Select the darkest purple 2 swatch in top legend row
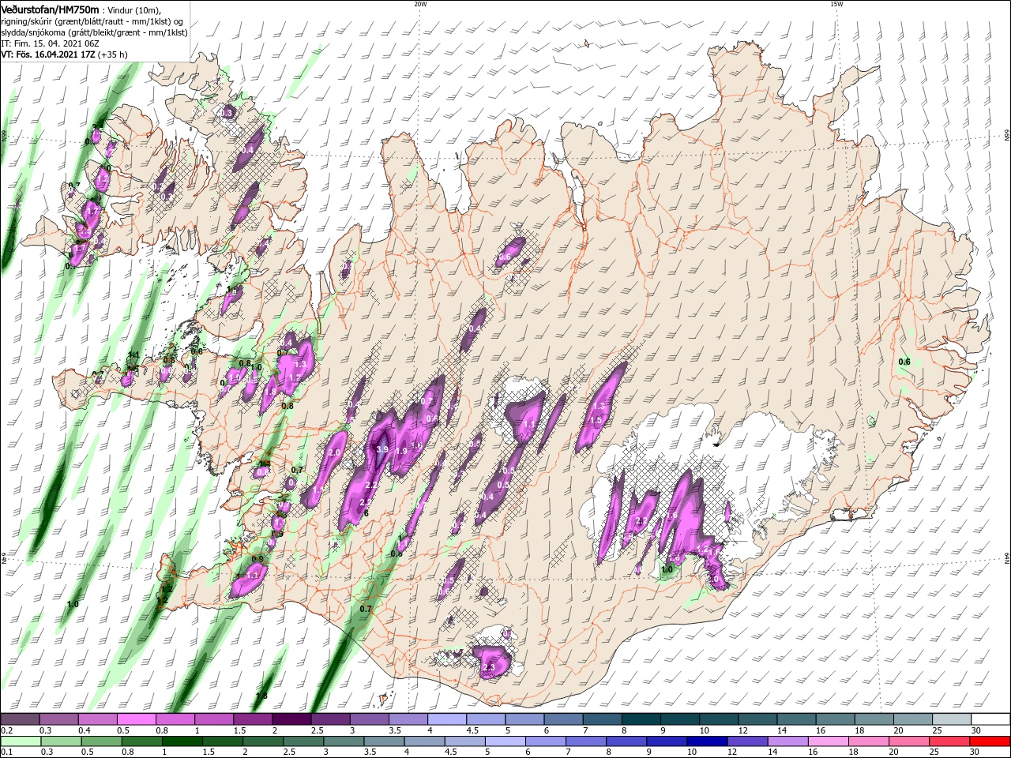Viewport: 1011px width, 758px height. pyautogui.click(x=291, y=719)
